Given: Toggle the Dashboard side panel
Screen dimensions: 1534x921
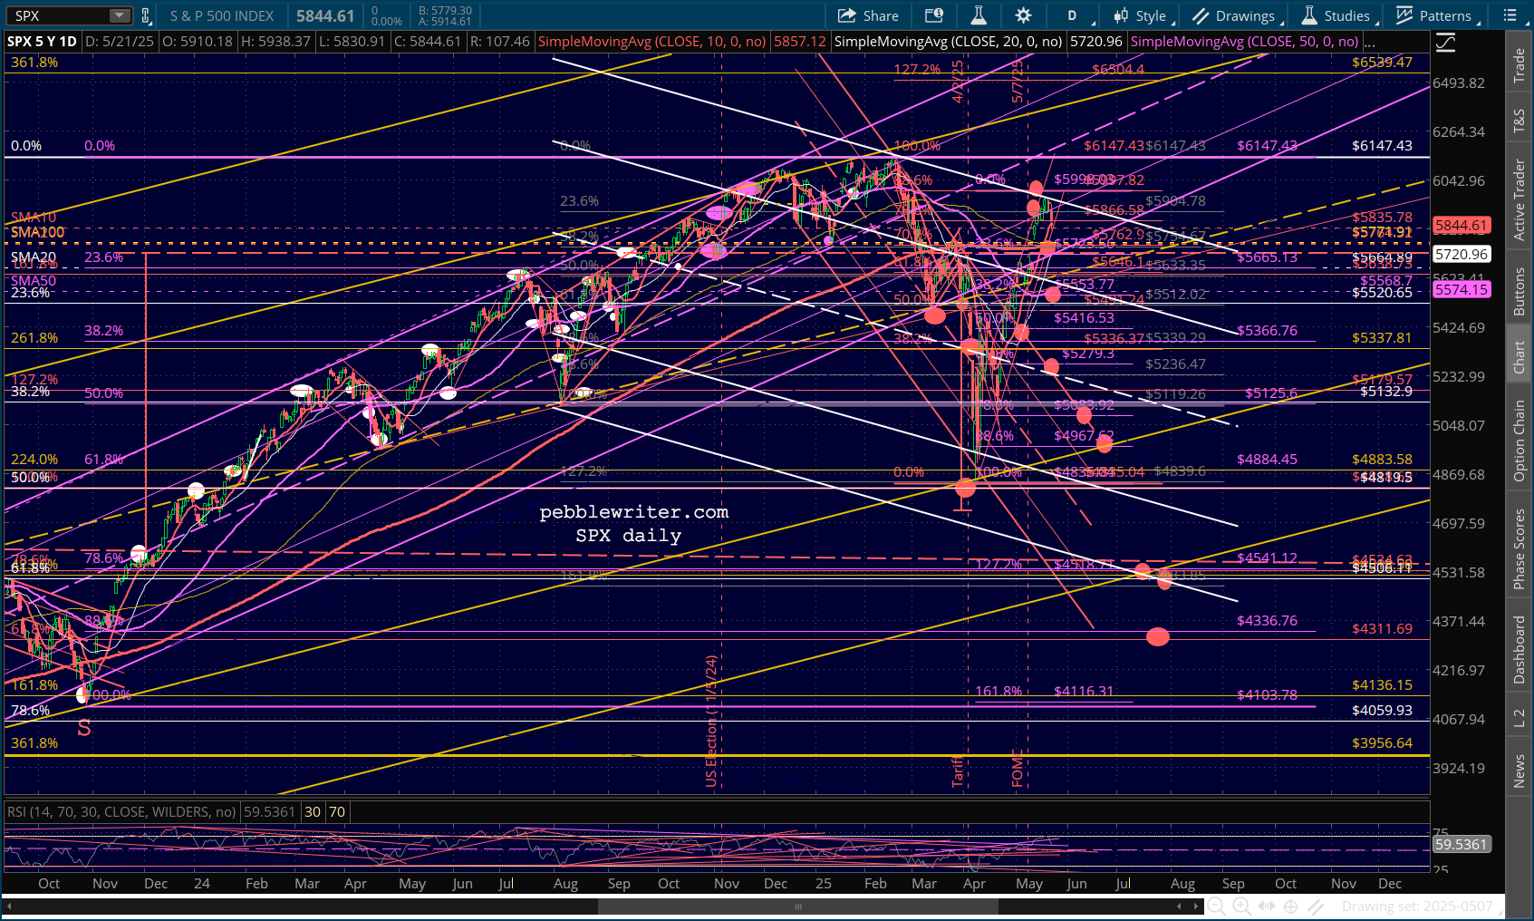Looking at the screenshot, I should (1520, 649).
